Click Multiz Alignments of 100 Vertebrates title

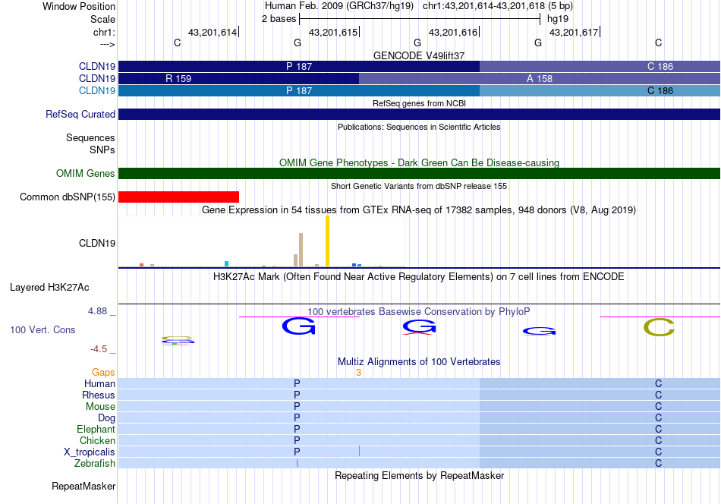point(419,362)
